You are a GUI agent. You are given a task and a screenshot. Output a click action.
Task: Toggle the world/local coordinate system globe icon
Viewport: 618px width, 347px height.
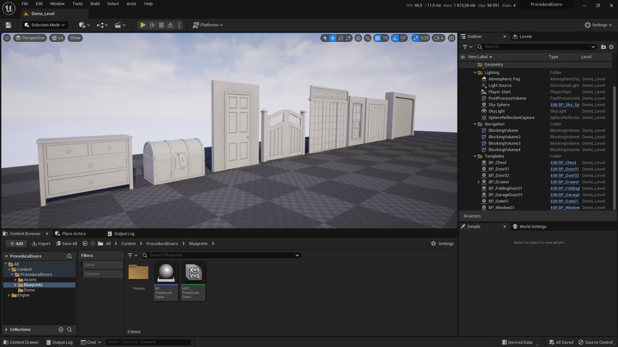point(358,38)
